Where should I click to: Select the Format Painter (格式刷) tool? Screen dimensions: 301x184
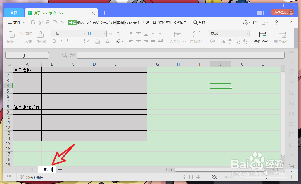coord(41,37)
